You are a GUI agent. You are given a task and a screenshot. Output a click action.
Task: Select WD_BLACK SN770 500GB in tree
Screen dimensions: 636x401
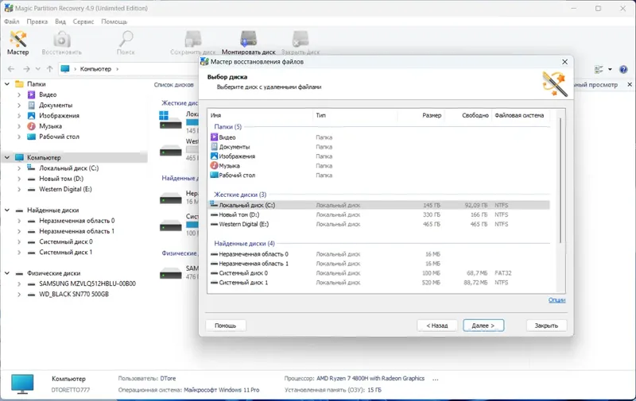(x=74, y=295)
